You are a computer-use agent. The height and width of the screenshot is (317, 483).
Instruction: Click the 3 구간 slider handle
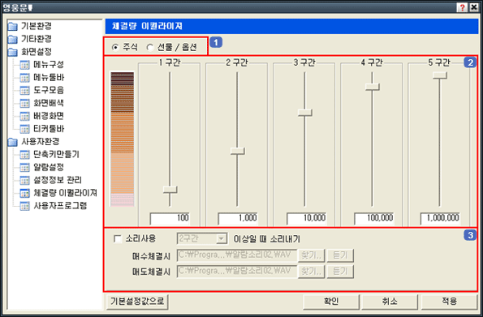click(x=305, y=113)
